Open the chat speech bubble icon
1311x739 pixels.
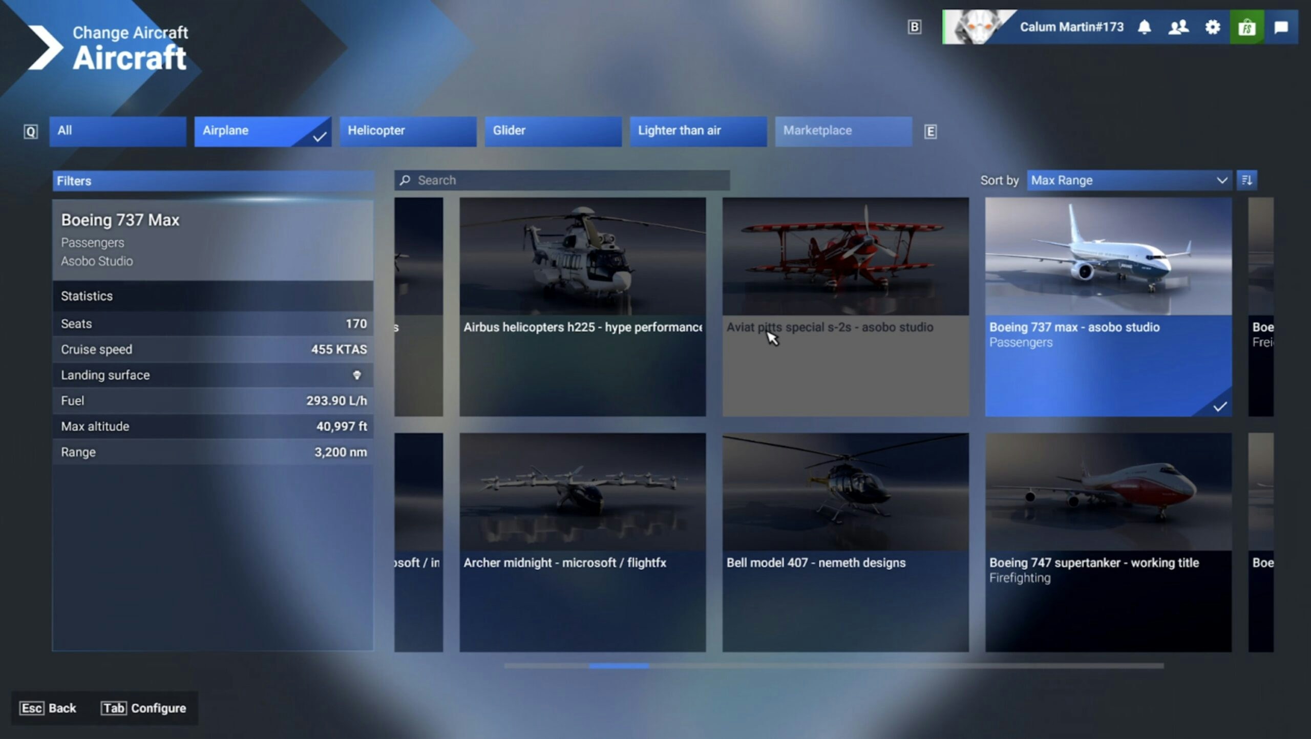[x=1281, y=27]
